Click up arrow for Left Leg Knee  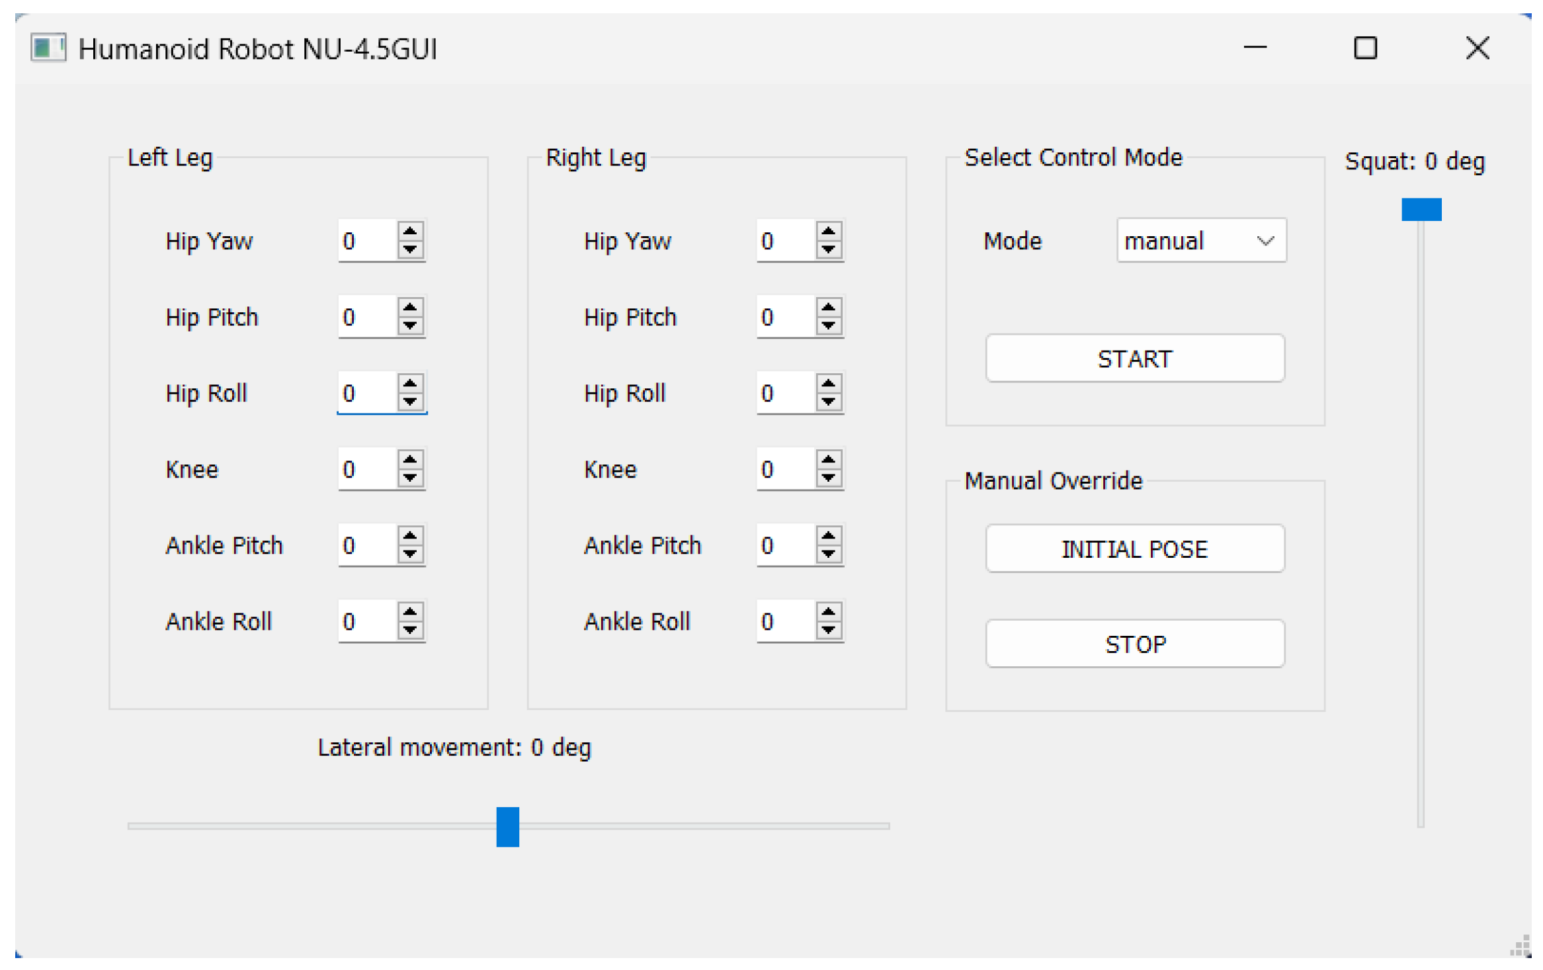[x=410, y=460]
